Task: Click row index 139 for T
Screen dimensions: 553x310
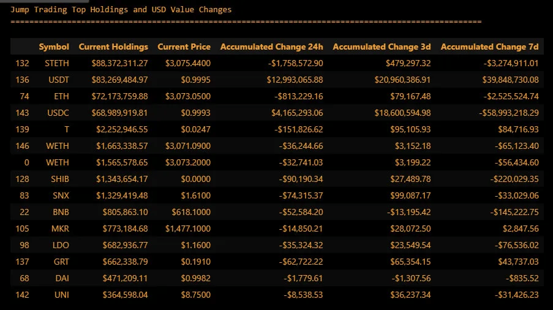Action: click(22, 129)
